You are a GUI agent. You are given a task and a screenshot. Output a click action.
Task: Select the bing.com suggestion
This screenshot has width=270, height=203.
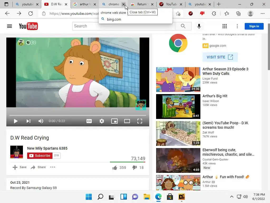[x=136, y=19]
